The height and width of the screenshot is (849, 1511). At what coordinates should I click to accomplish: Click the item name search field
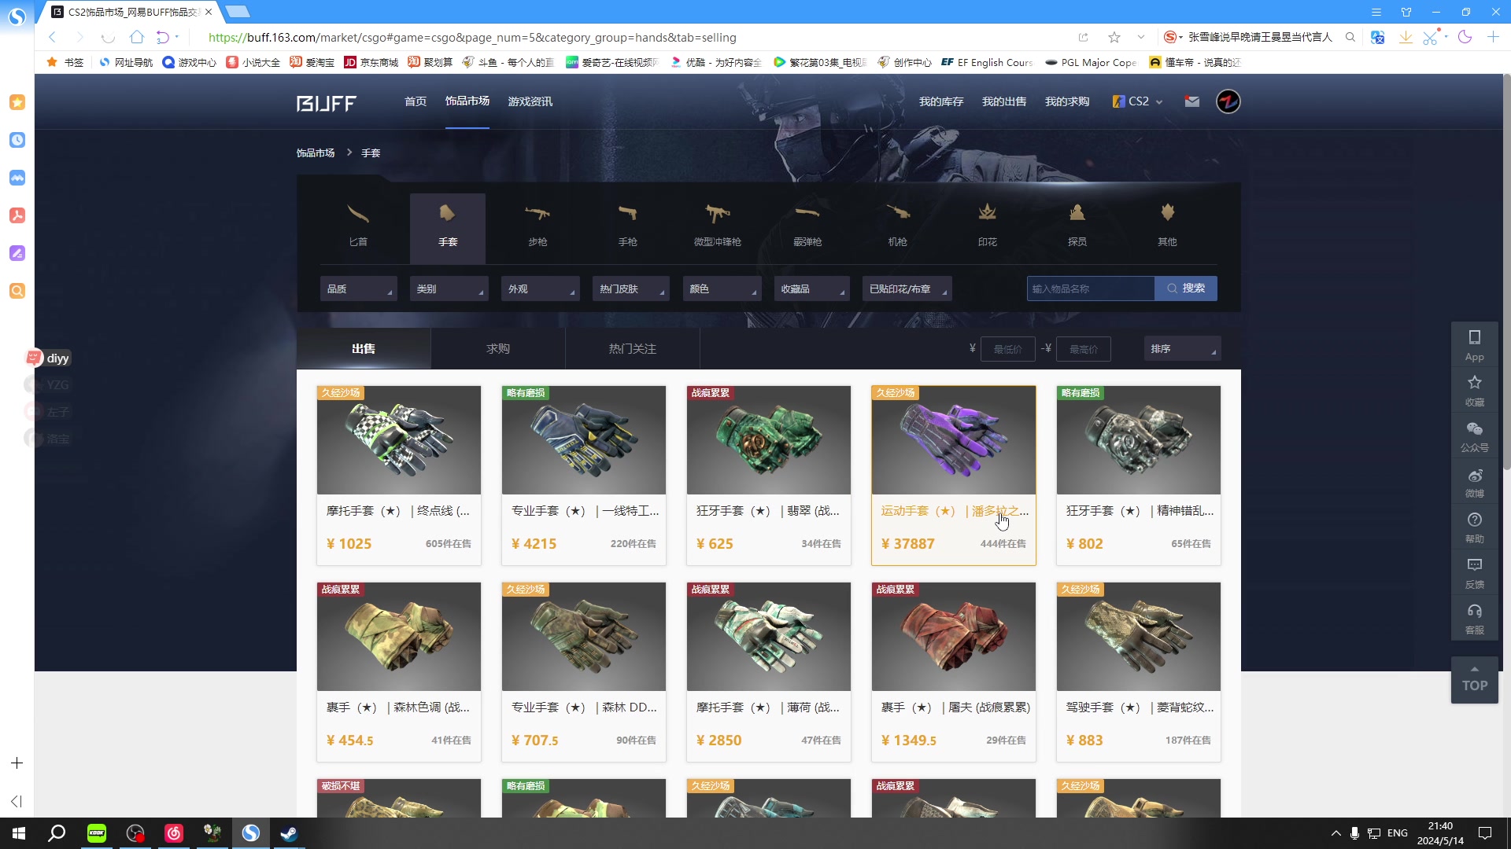coord(1090,289)
